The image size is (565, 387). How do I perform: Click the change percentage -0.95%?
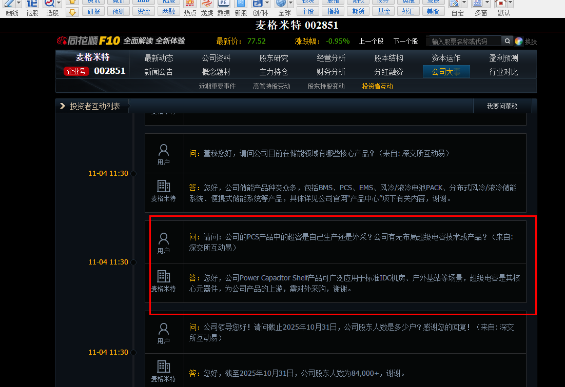click(337, 41)
